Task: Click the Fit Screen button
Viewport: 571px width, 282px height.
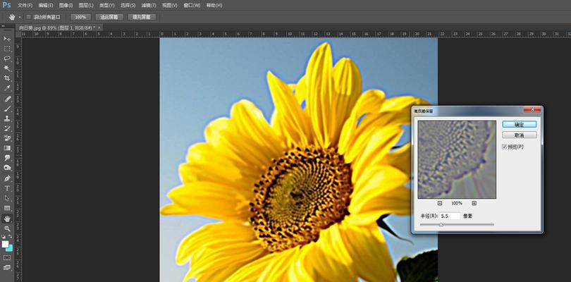Action: [109, 17]
